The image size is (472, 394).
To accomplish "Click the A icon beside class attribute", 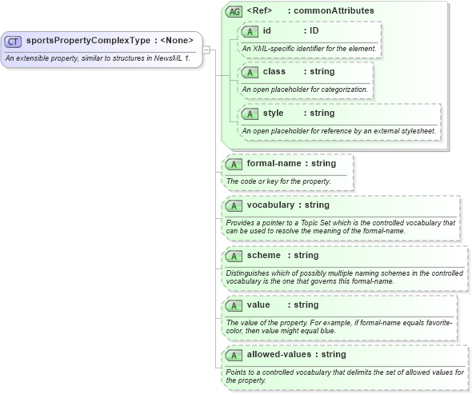I will point(250,73).
